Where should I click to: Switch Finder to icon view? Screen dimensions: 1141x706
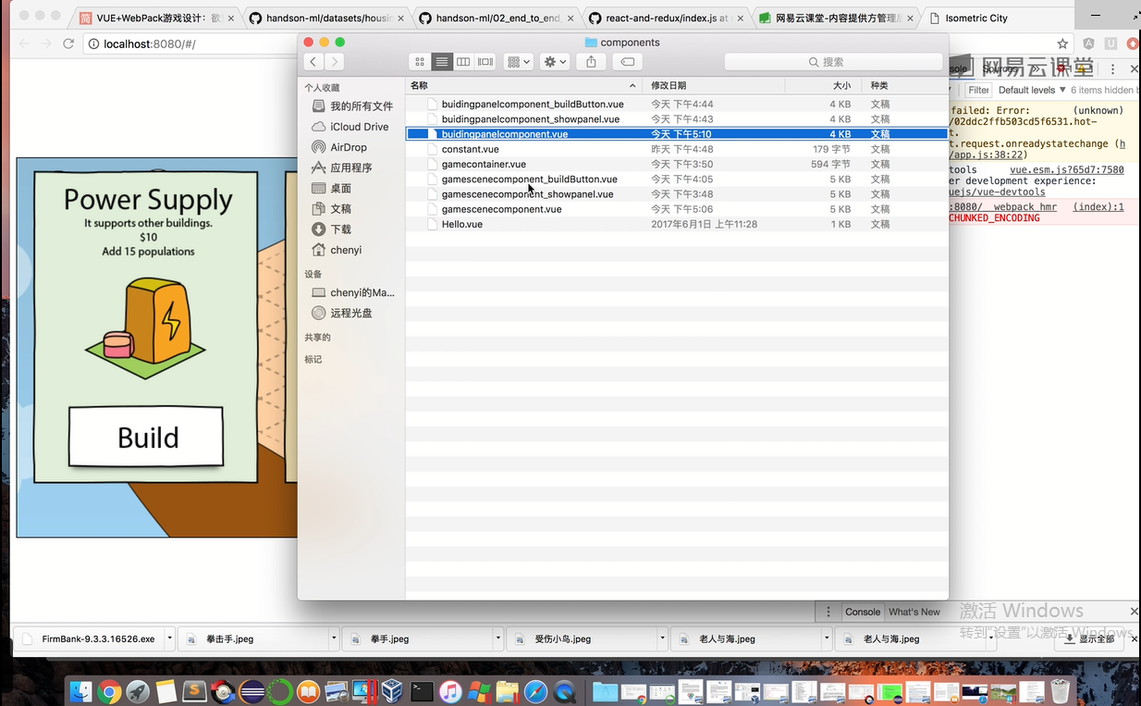pyautogui.click(x=420, y=61)
